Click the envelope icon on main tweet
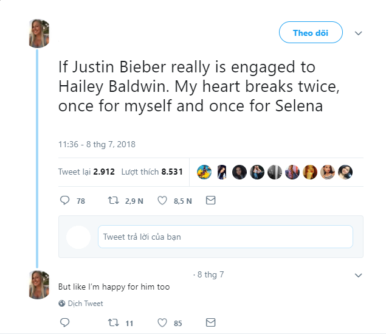 [x=210, y=200]
